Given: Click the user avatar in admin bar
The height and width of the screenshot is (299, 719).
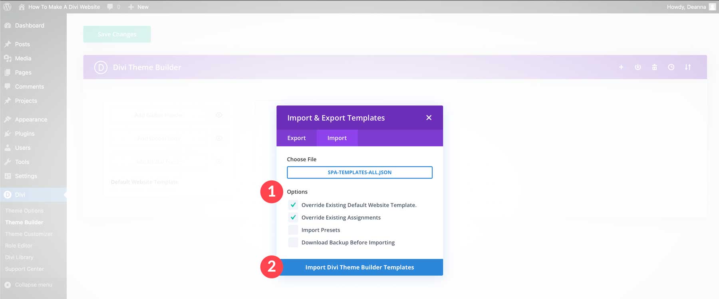Looking at the screenshot, I should tap(712, 7).
